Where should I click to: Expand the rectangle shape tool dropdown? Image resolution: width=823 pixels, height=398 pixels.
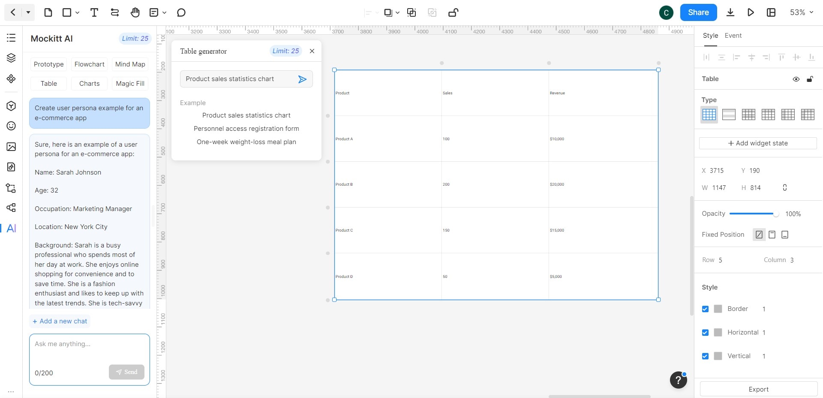pos(78,13)
